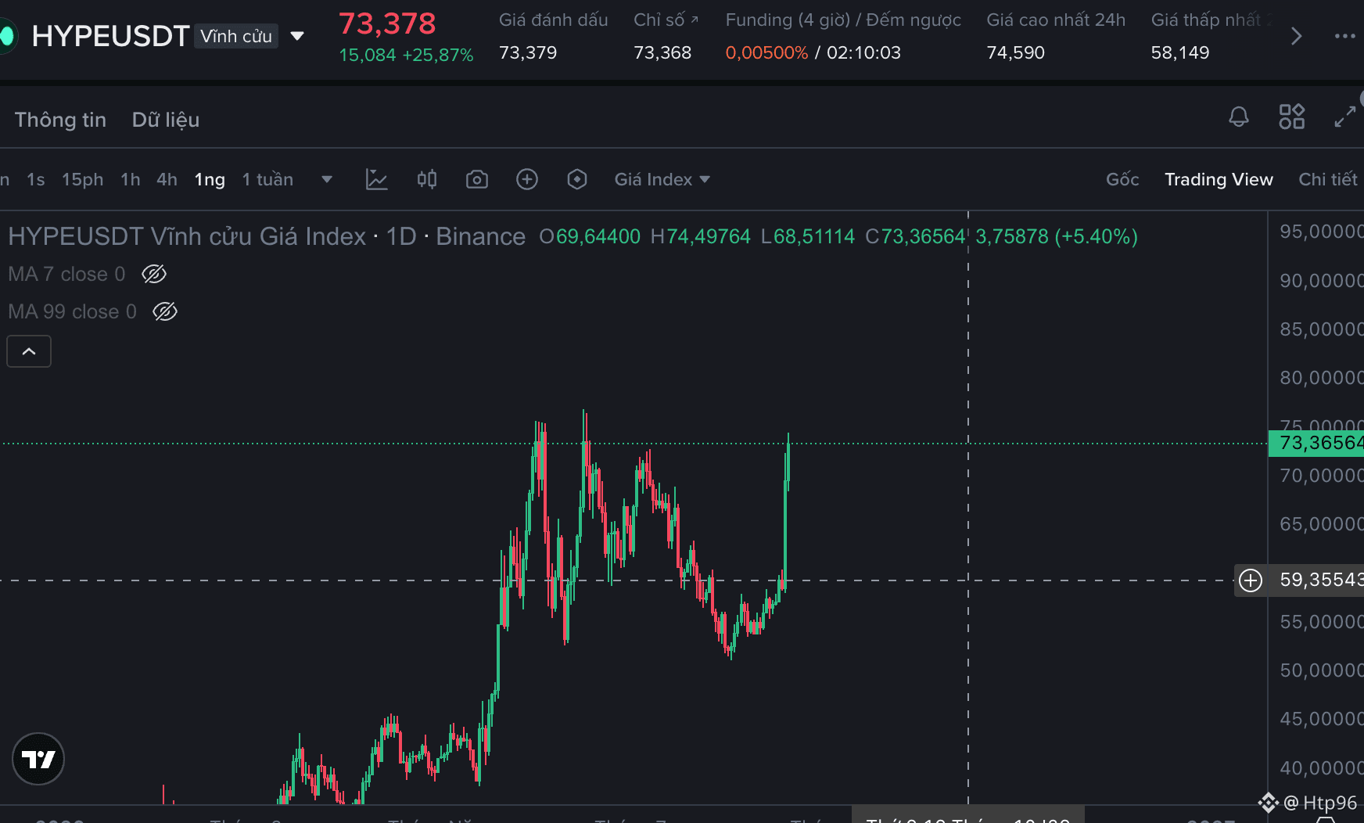
Task: Click the current price tag 73,36564 on axis
Action: (x=1316, y=443)
